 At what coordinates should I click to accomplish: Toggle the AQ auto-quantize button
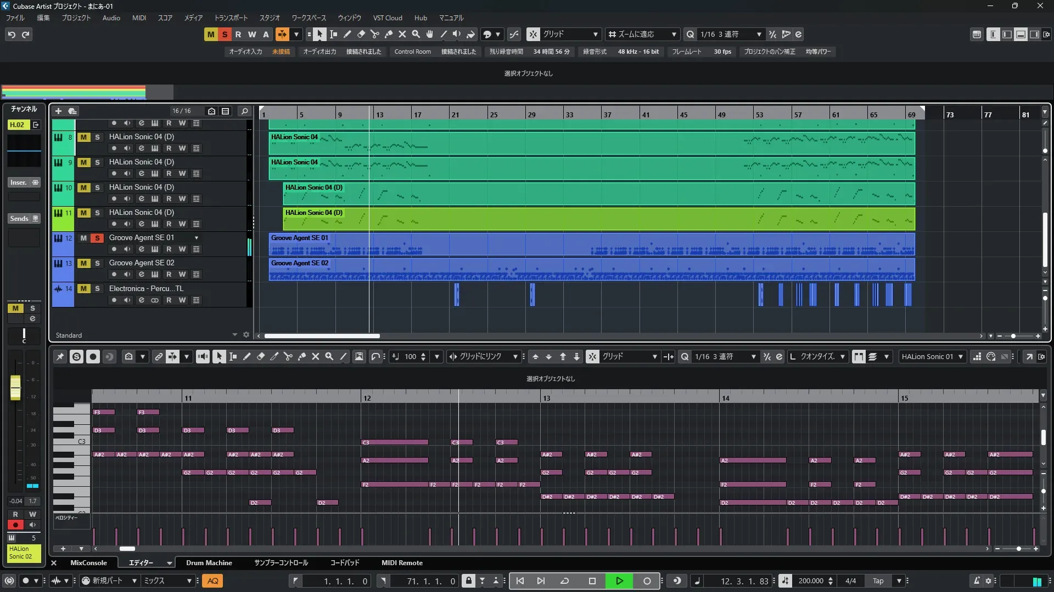[213, 581]
